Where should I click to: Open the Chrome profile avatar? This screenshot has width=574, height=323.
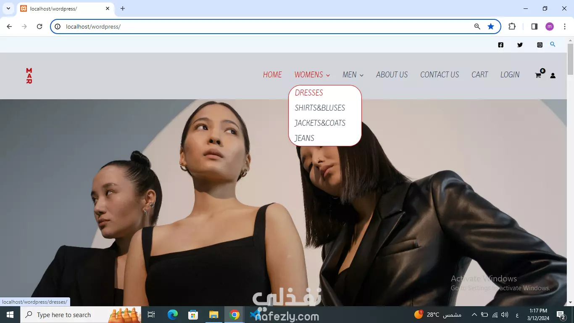pyautogui.click(x=550, y=26)
